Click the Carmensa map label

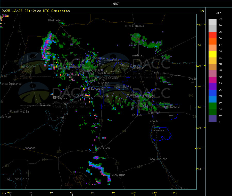(x=158, y=130)
